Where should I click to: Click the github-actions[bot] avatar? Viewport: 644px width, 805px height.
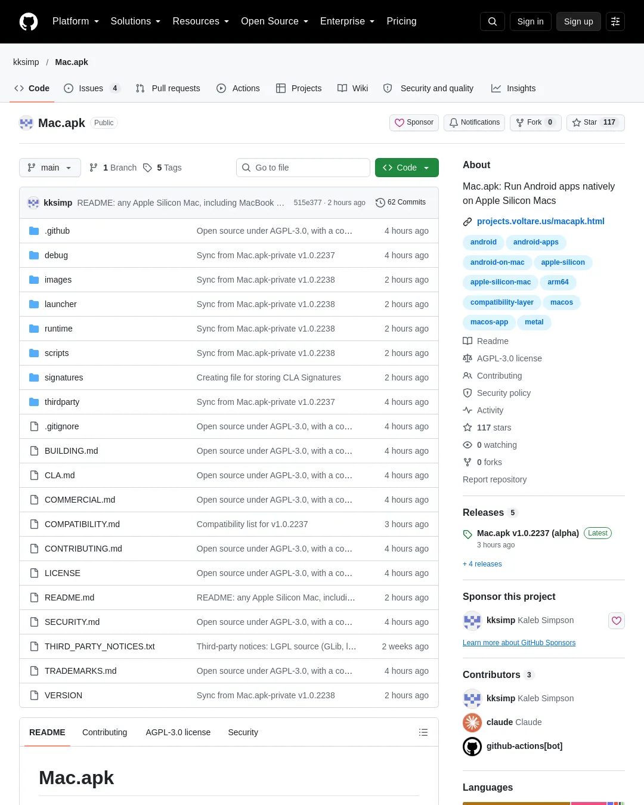[x=472, y=746]
